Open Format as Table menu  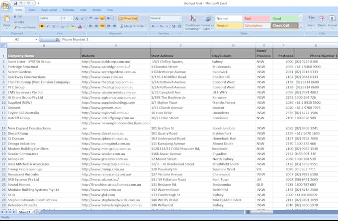click(207, 23)
